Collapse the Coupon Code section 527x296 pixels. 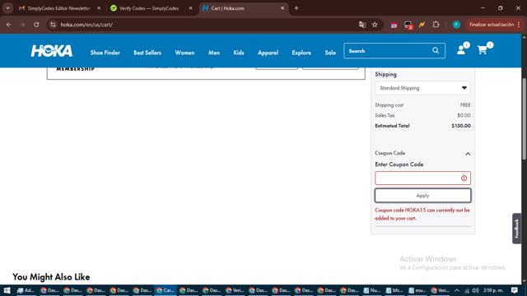coord(468,154)
